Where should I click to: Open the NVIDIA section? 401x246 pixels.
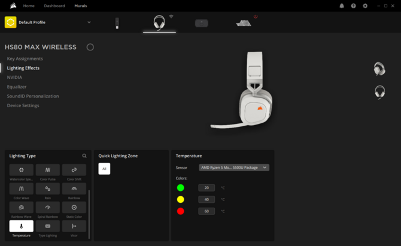(14, 77)
